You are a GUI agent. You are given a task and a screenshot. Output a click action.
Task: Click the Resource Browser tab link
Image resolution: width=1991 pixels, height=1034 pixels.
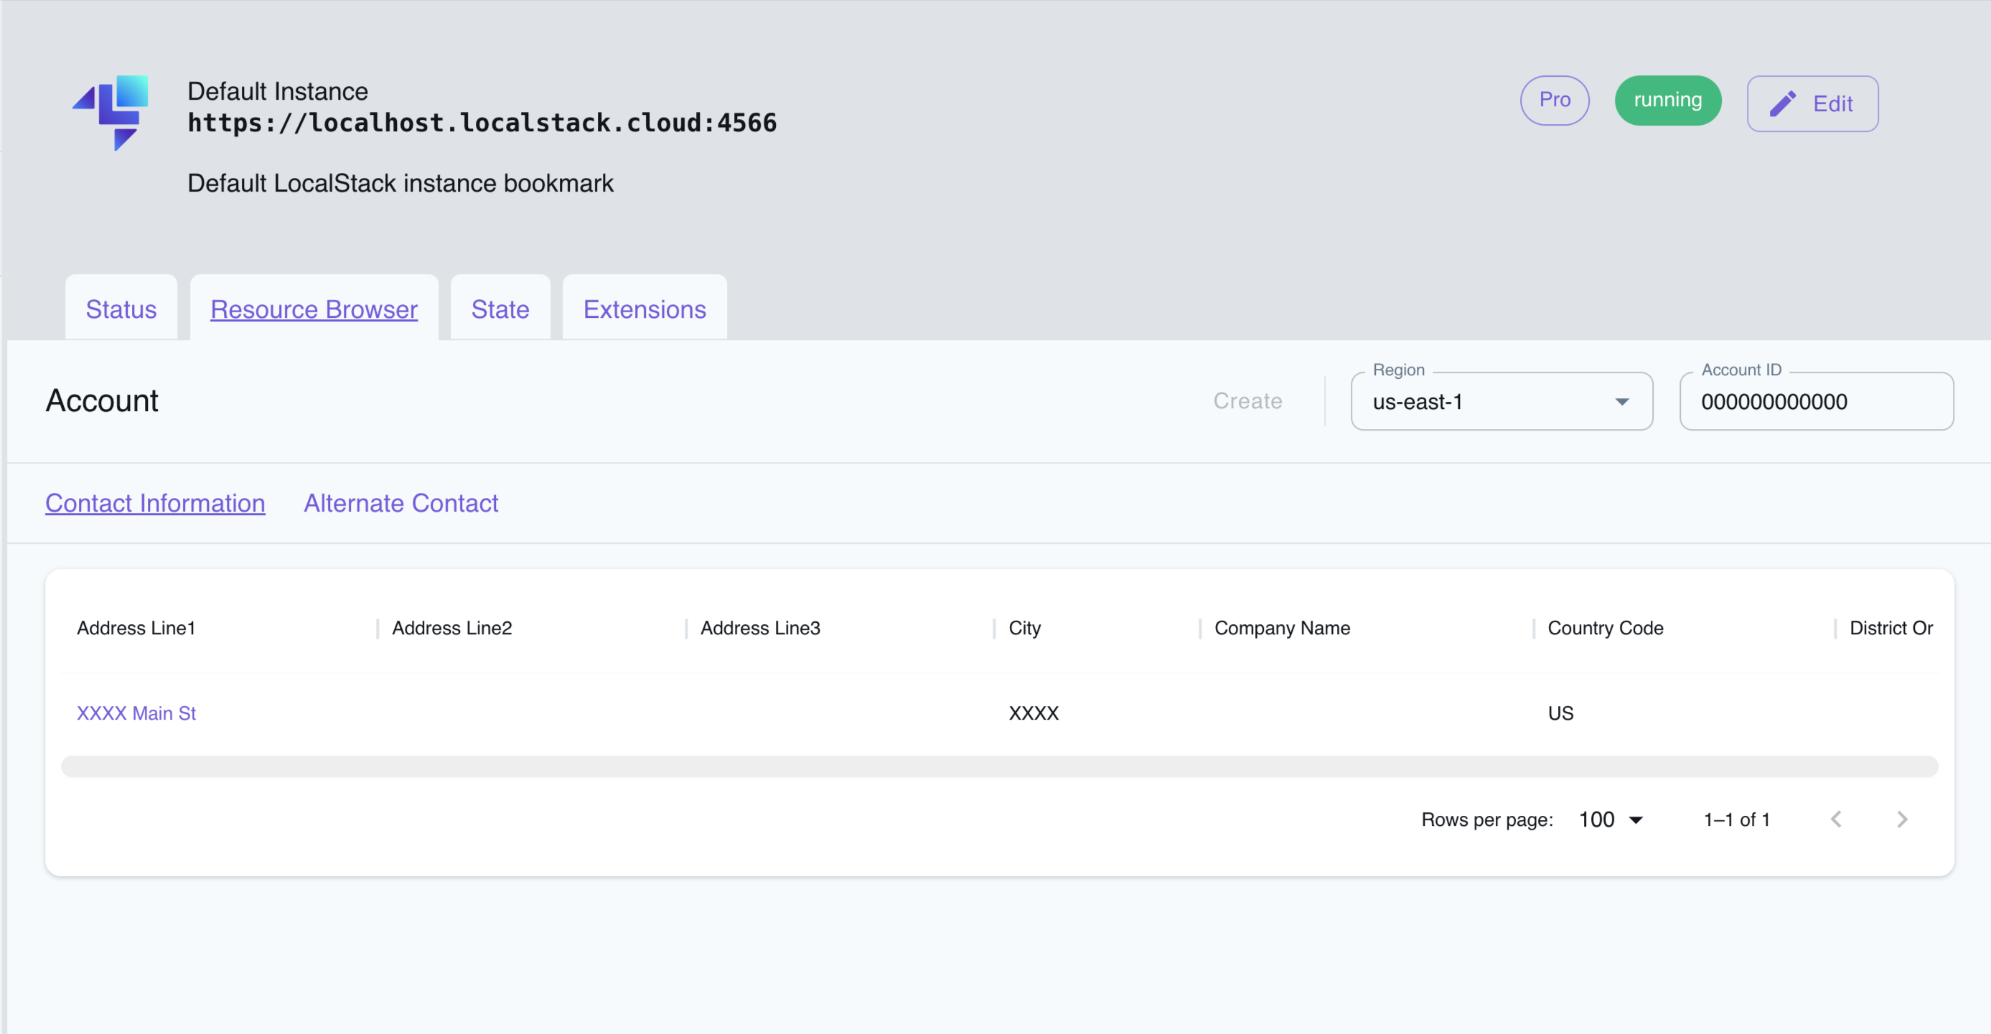coord(314,309)
